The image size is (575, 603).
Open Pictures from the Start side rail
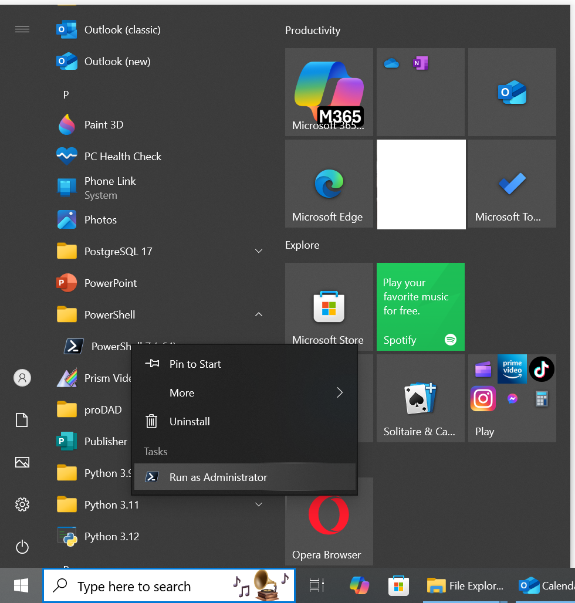[22, 462]
